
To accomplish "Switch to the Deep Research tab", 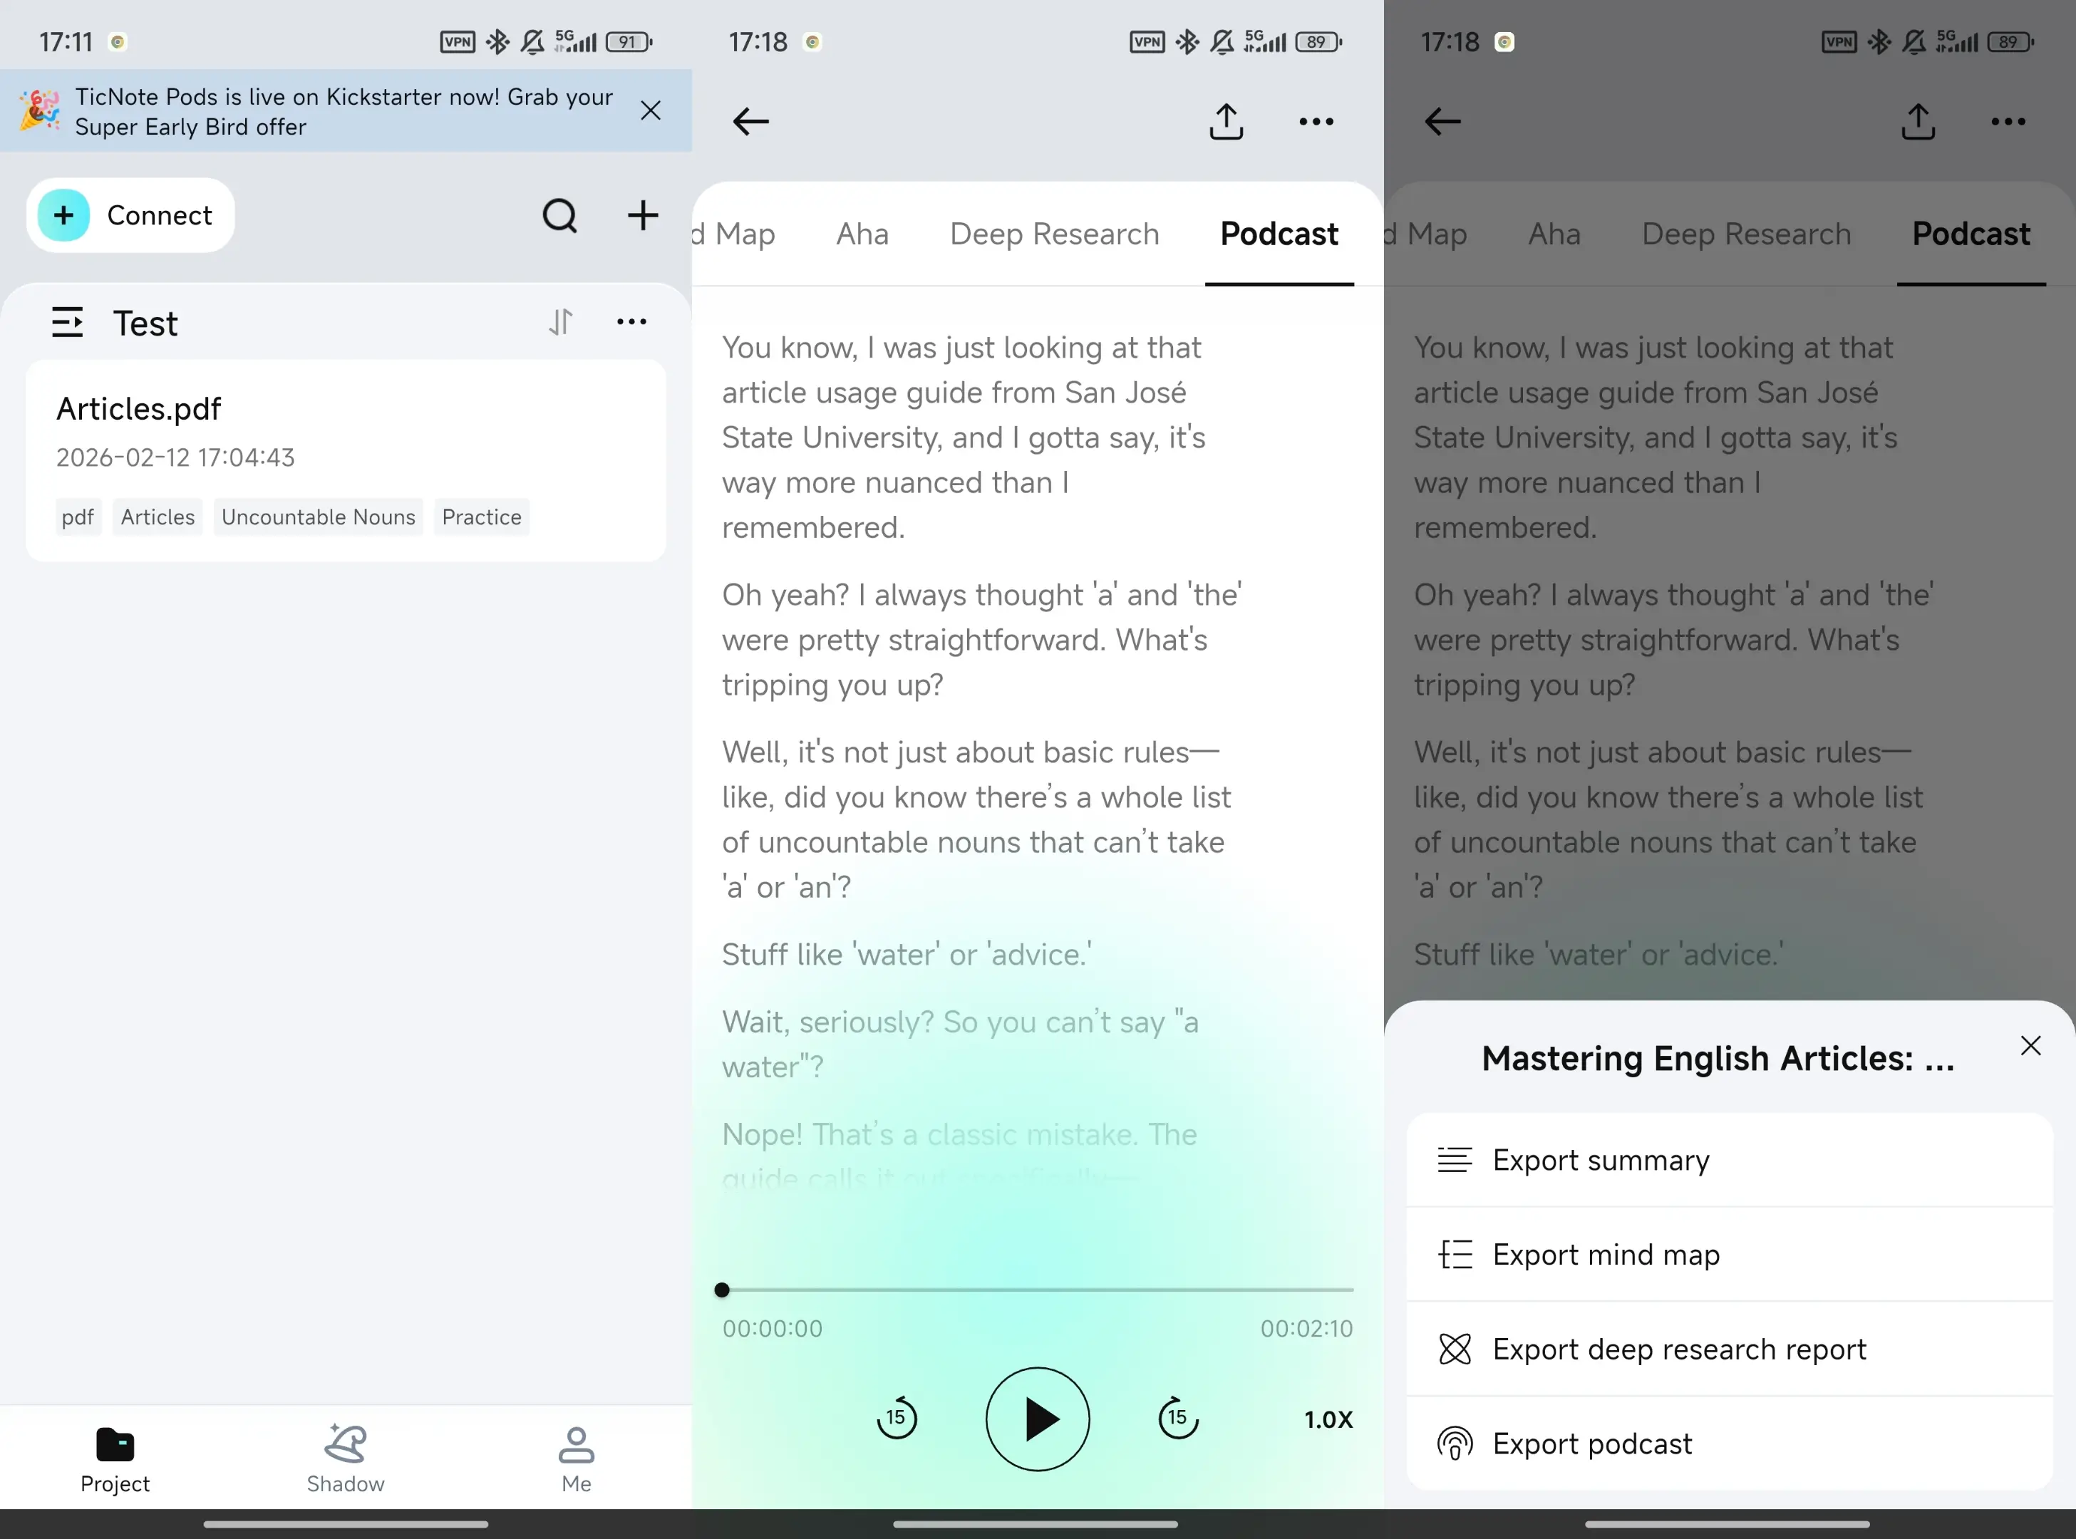I will pos(1054,234).
